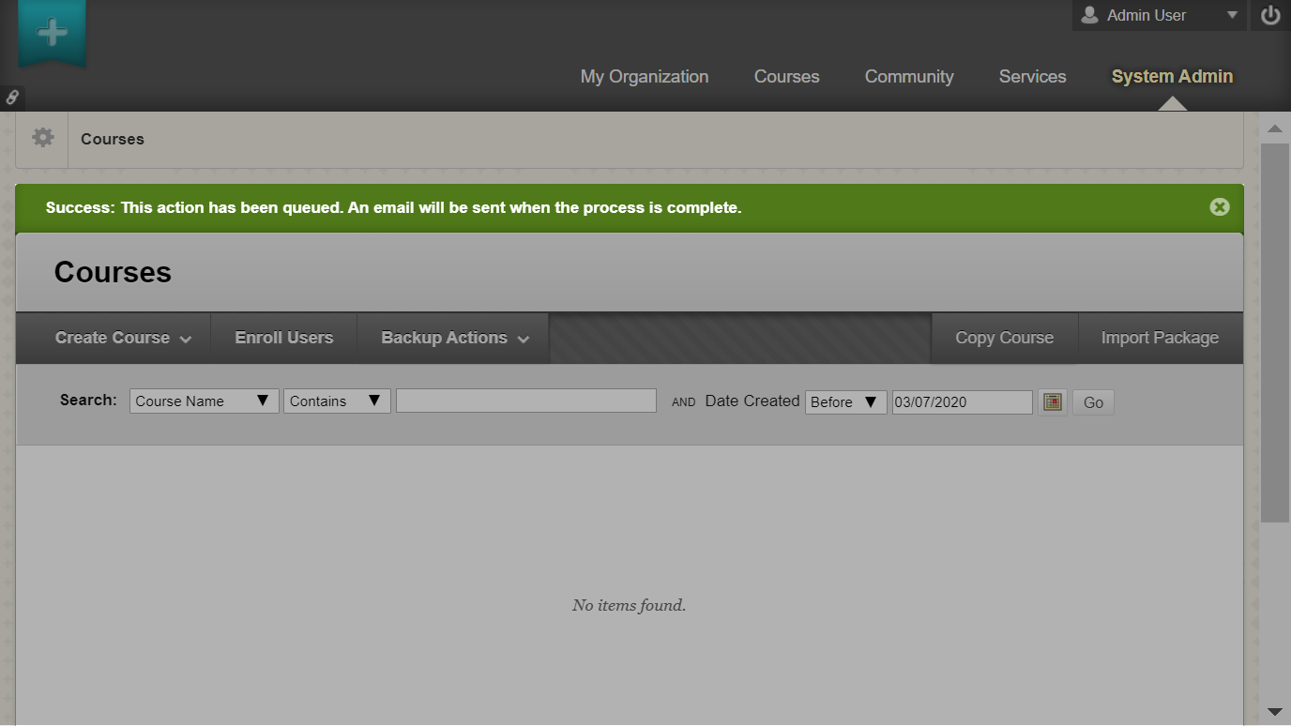Click the Enroll Users action
This screenshot has width=1291, height=726.
pos(283,338)
